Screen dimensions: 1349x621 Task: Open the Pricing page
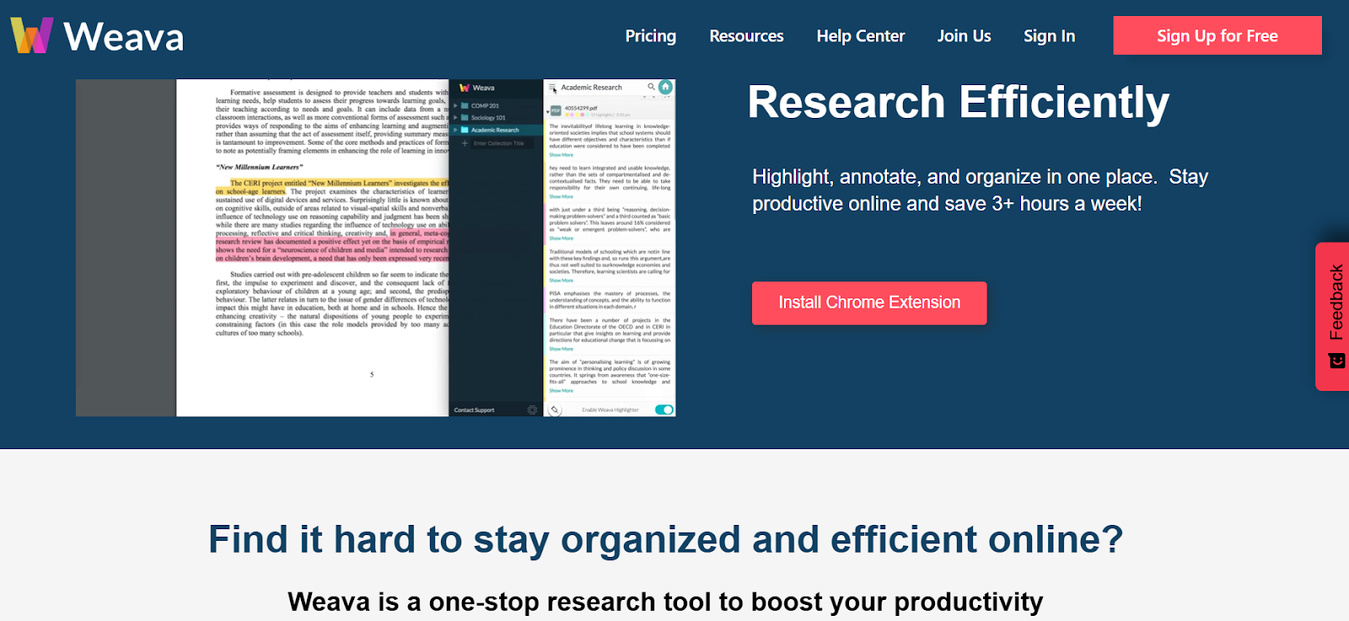coord(650,35)
